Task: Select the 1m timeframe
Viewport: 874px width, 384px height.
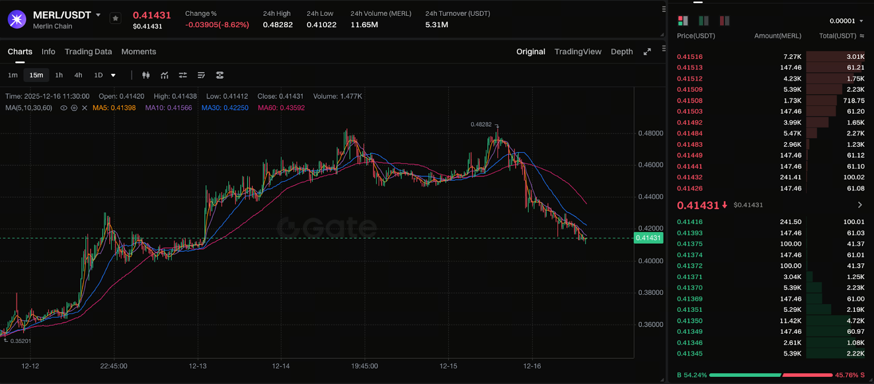Action: 13,75
